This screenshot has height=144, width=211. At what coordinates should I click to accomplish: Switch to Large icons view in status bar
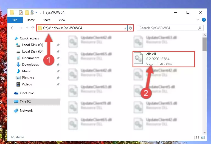click(x=203, y=137)
